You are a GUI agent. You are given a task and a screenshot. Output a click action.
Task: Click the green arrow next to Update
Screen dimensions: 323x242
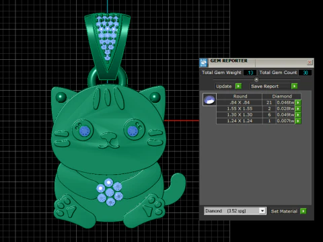point(238,86)
